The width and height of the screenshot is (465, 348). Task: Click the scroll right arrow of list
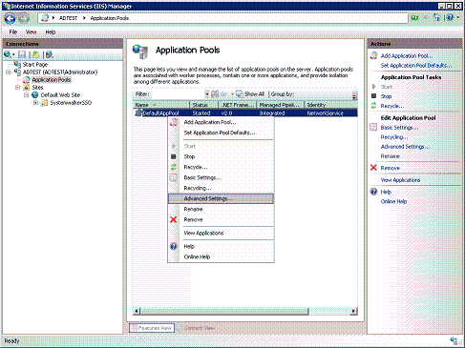coord(353,311)
